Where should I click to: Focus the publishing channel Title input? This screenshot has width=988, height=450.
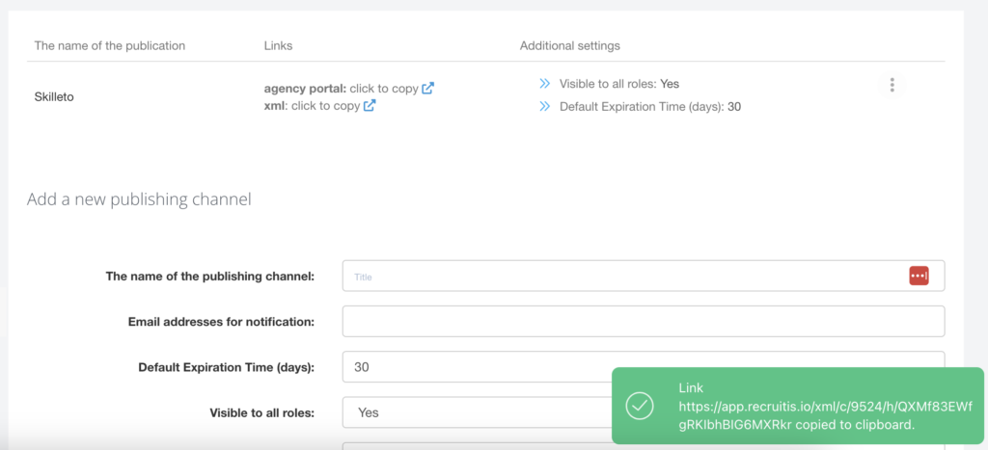pyautogui.click(x=617, y=277)
